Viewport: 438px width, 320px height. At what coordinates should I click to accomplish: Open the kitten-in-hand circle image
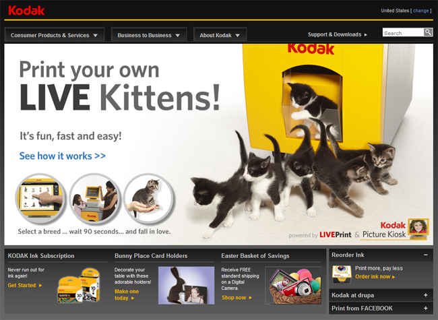[149, 199]
